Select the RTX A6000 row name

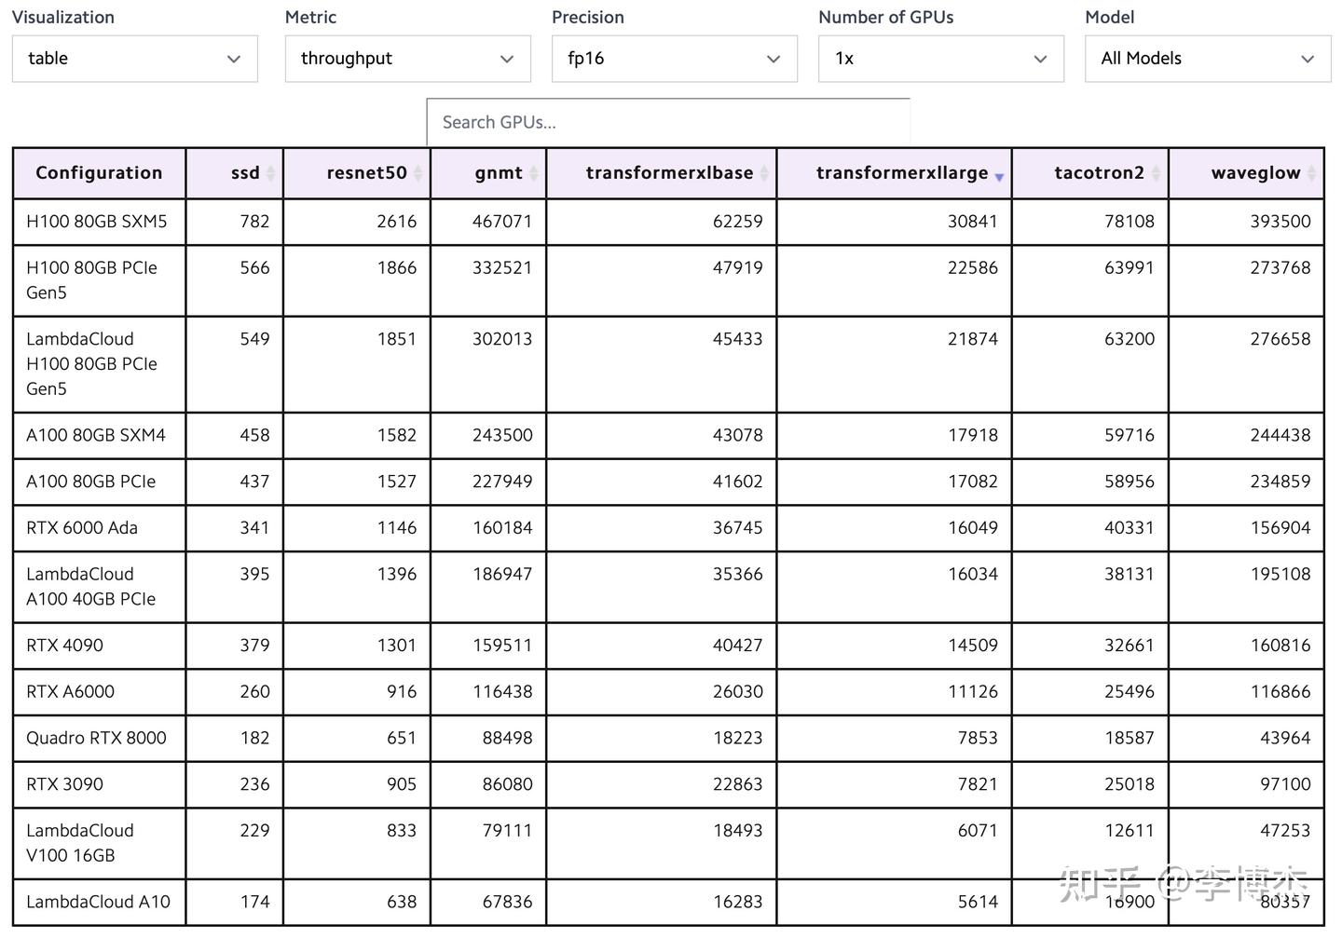tap(71, 692)
